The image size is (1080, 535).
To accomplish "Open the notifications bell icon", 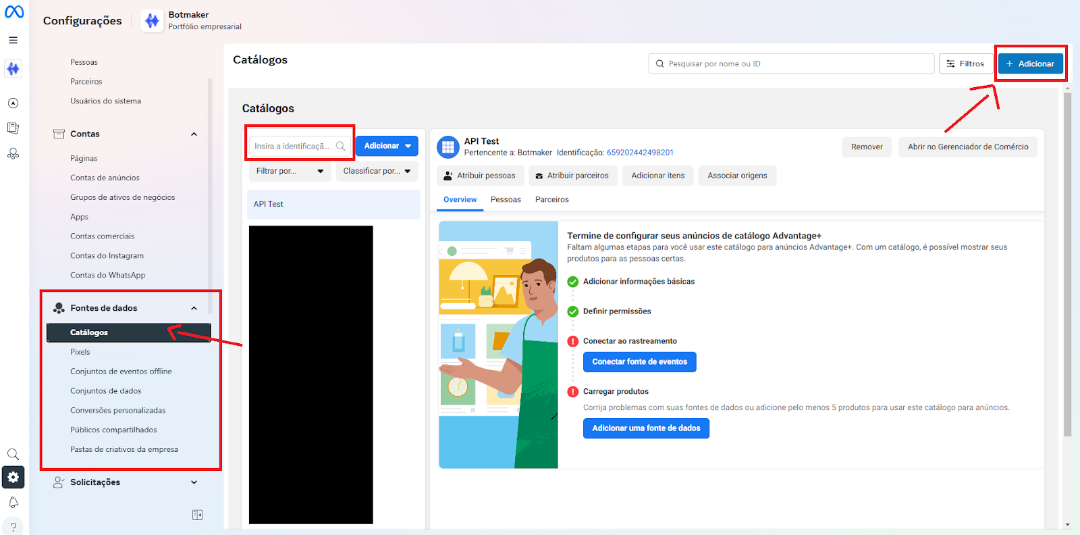I will point(13,503).
